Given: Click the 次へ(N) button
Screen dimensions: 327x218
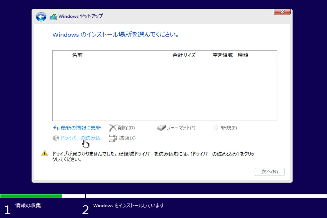Looking at the screenshot, I should (270, 172).
